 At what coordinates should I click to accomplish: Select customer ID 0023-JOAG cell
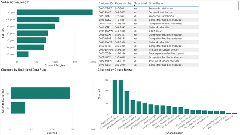click(105, 16)
